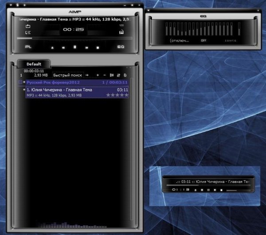Click the mini player volume slider
The height and width of the screenshot is (235, 266).
pyautogui.click(x=239, y=190)
